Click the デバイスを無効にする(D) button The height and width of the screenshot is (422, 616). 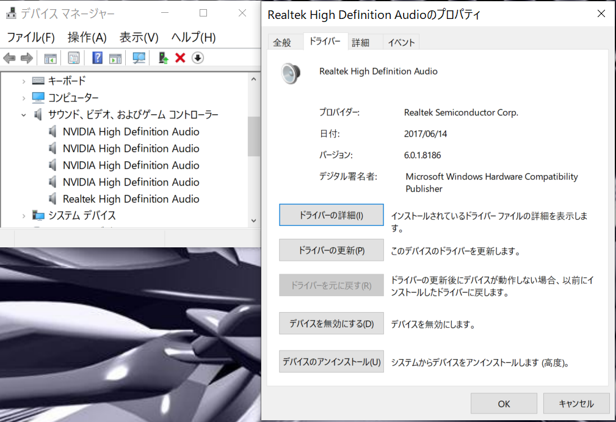tap(331, 324)
